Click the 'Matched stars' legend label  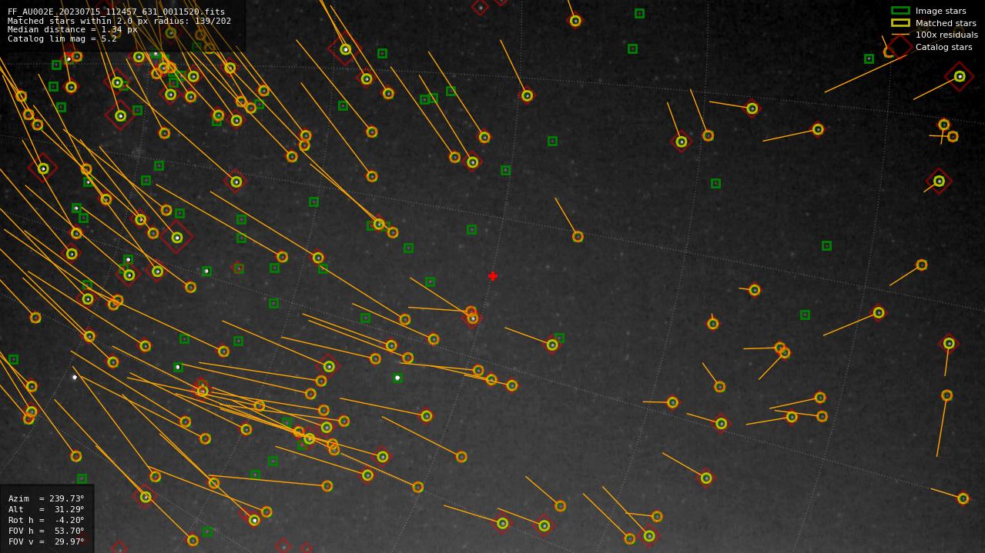click(946, 23)
